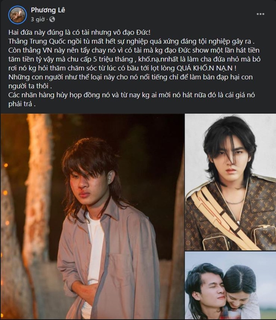This screenshot has width=276, height=320.
Task: Click the Phương Lê profile name
Action: pos(48,10)
